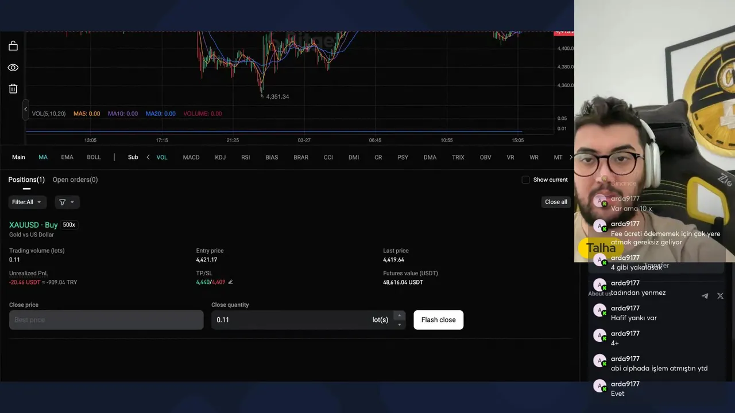Screen dimensions: 735x413
Task: Click the MA5: 0.00 legend value
Action: coord(87,114)
